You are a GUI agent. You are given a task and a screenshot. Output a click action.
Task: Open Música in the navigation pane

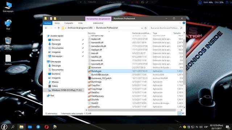coord(55,82)
